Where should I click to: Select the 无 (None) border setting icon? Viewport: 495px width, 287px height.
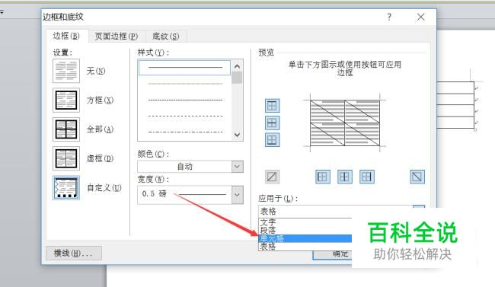click(x=66, y=71)
